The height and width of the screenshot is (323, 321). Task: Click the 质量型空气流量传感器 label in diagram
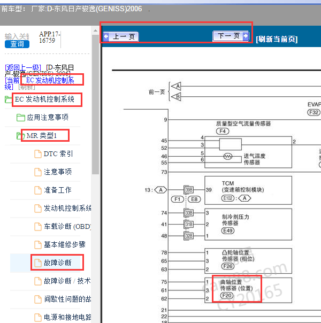click(x=243, y=124)
